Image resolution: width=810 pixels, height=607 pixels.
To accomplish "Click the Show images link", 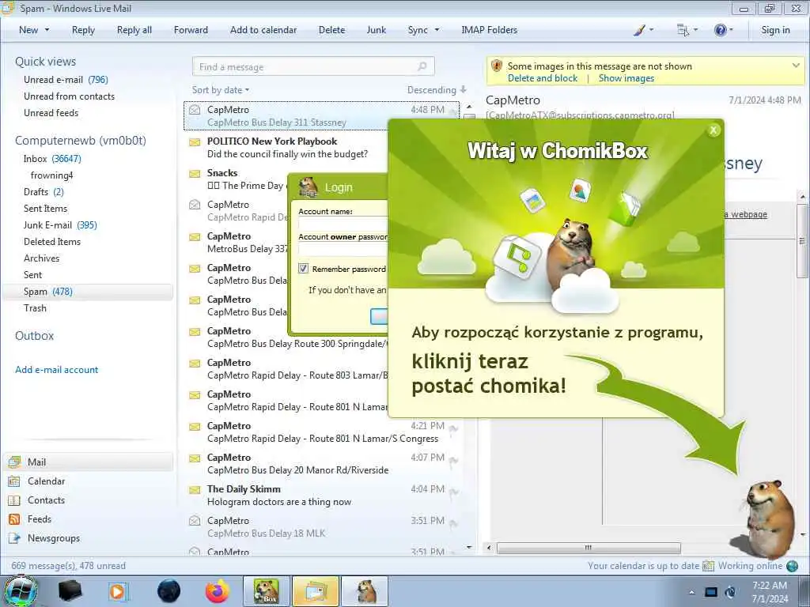I will (626, 78).
